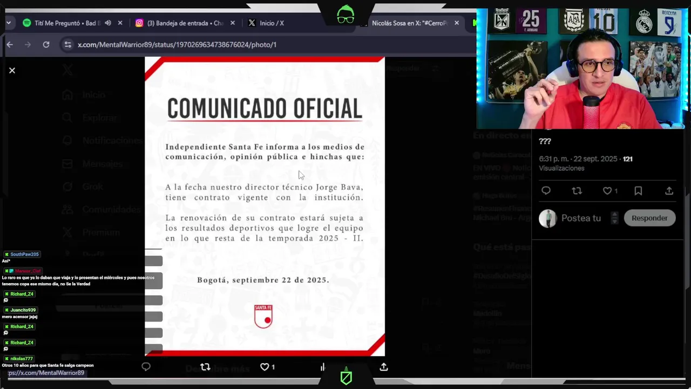Close the photo viewer with the X

[12, 70]
